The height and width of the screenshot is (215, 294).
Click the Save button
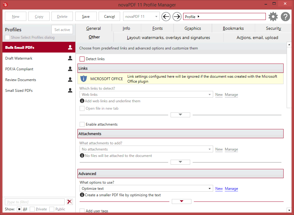point(86,17)
